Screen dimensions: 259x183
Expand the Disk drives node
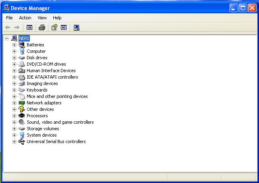(14, 58)
